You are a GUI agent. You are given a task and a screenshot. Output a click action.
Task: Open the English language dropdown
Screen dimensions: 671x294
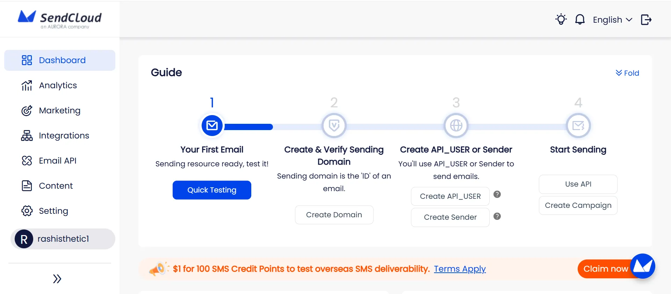point(612,20)
